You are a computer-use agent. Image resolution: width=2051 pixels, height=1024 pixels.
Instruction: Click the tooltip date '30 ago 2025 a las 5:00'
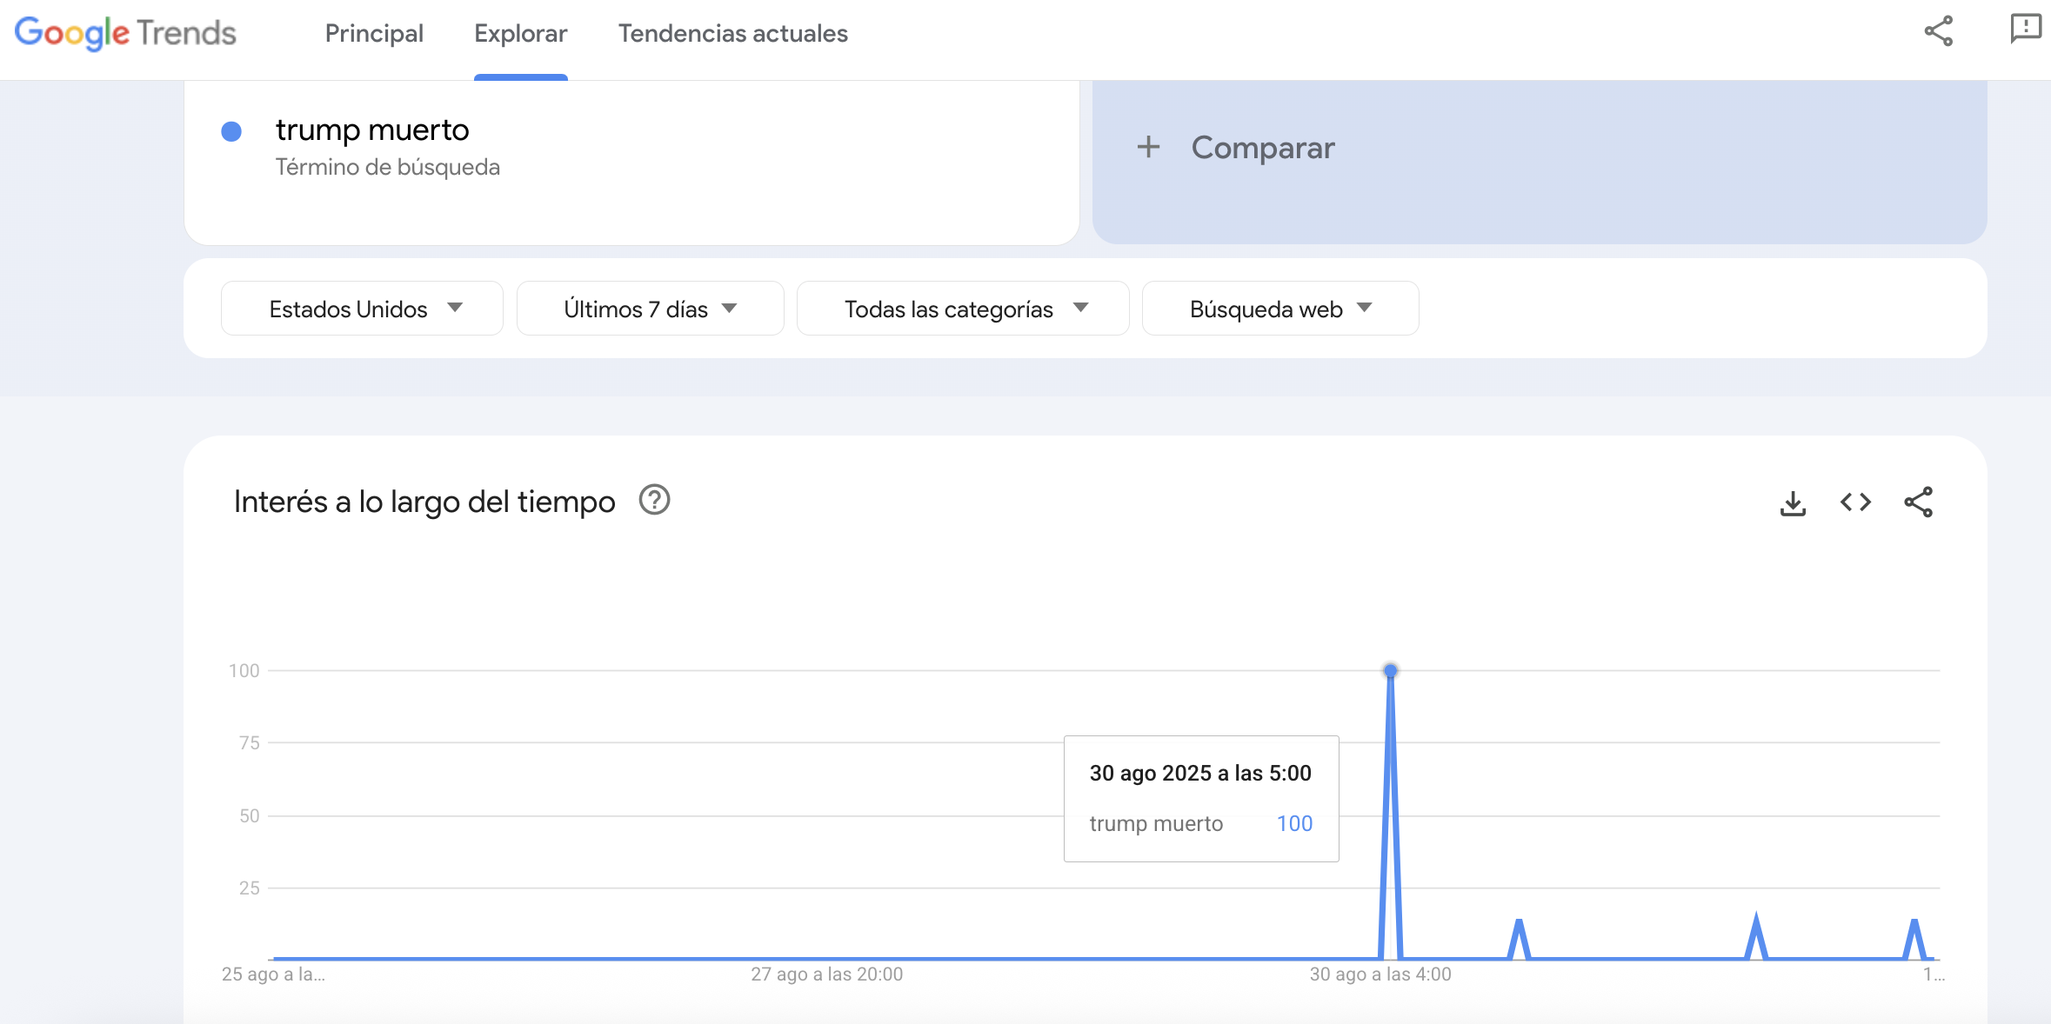tap(1200, 773)
